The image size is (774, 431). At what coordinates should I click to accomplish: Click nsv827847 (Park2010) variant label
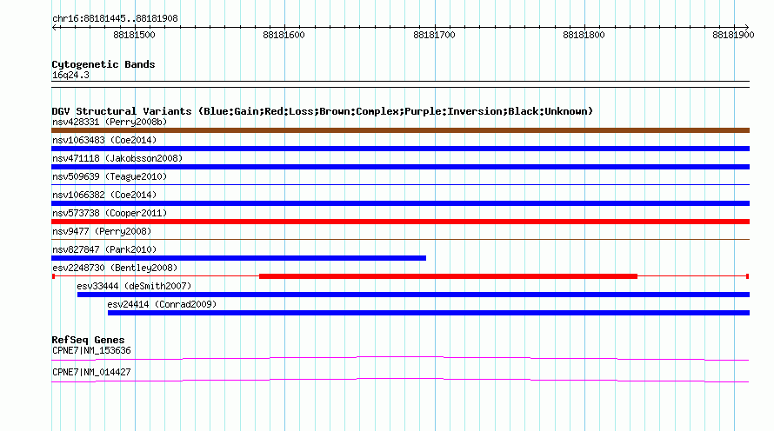104,249
